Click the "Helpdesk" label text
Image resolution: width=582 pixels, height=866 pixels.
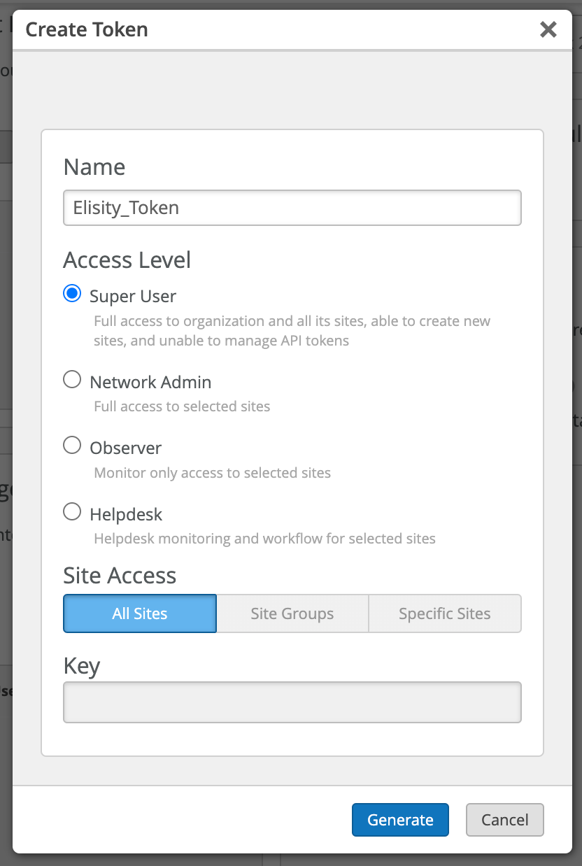pyautogui.click(x=126, y=514)
